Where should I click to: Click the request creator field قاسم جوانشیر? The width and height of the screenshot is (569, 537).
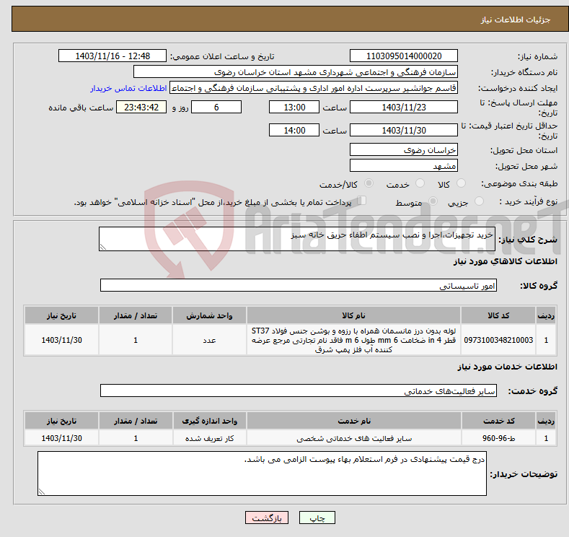(314, 88)
